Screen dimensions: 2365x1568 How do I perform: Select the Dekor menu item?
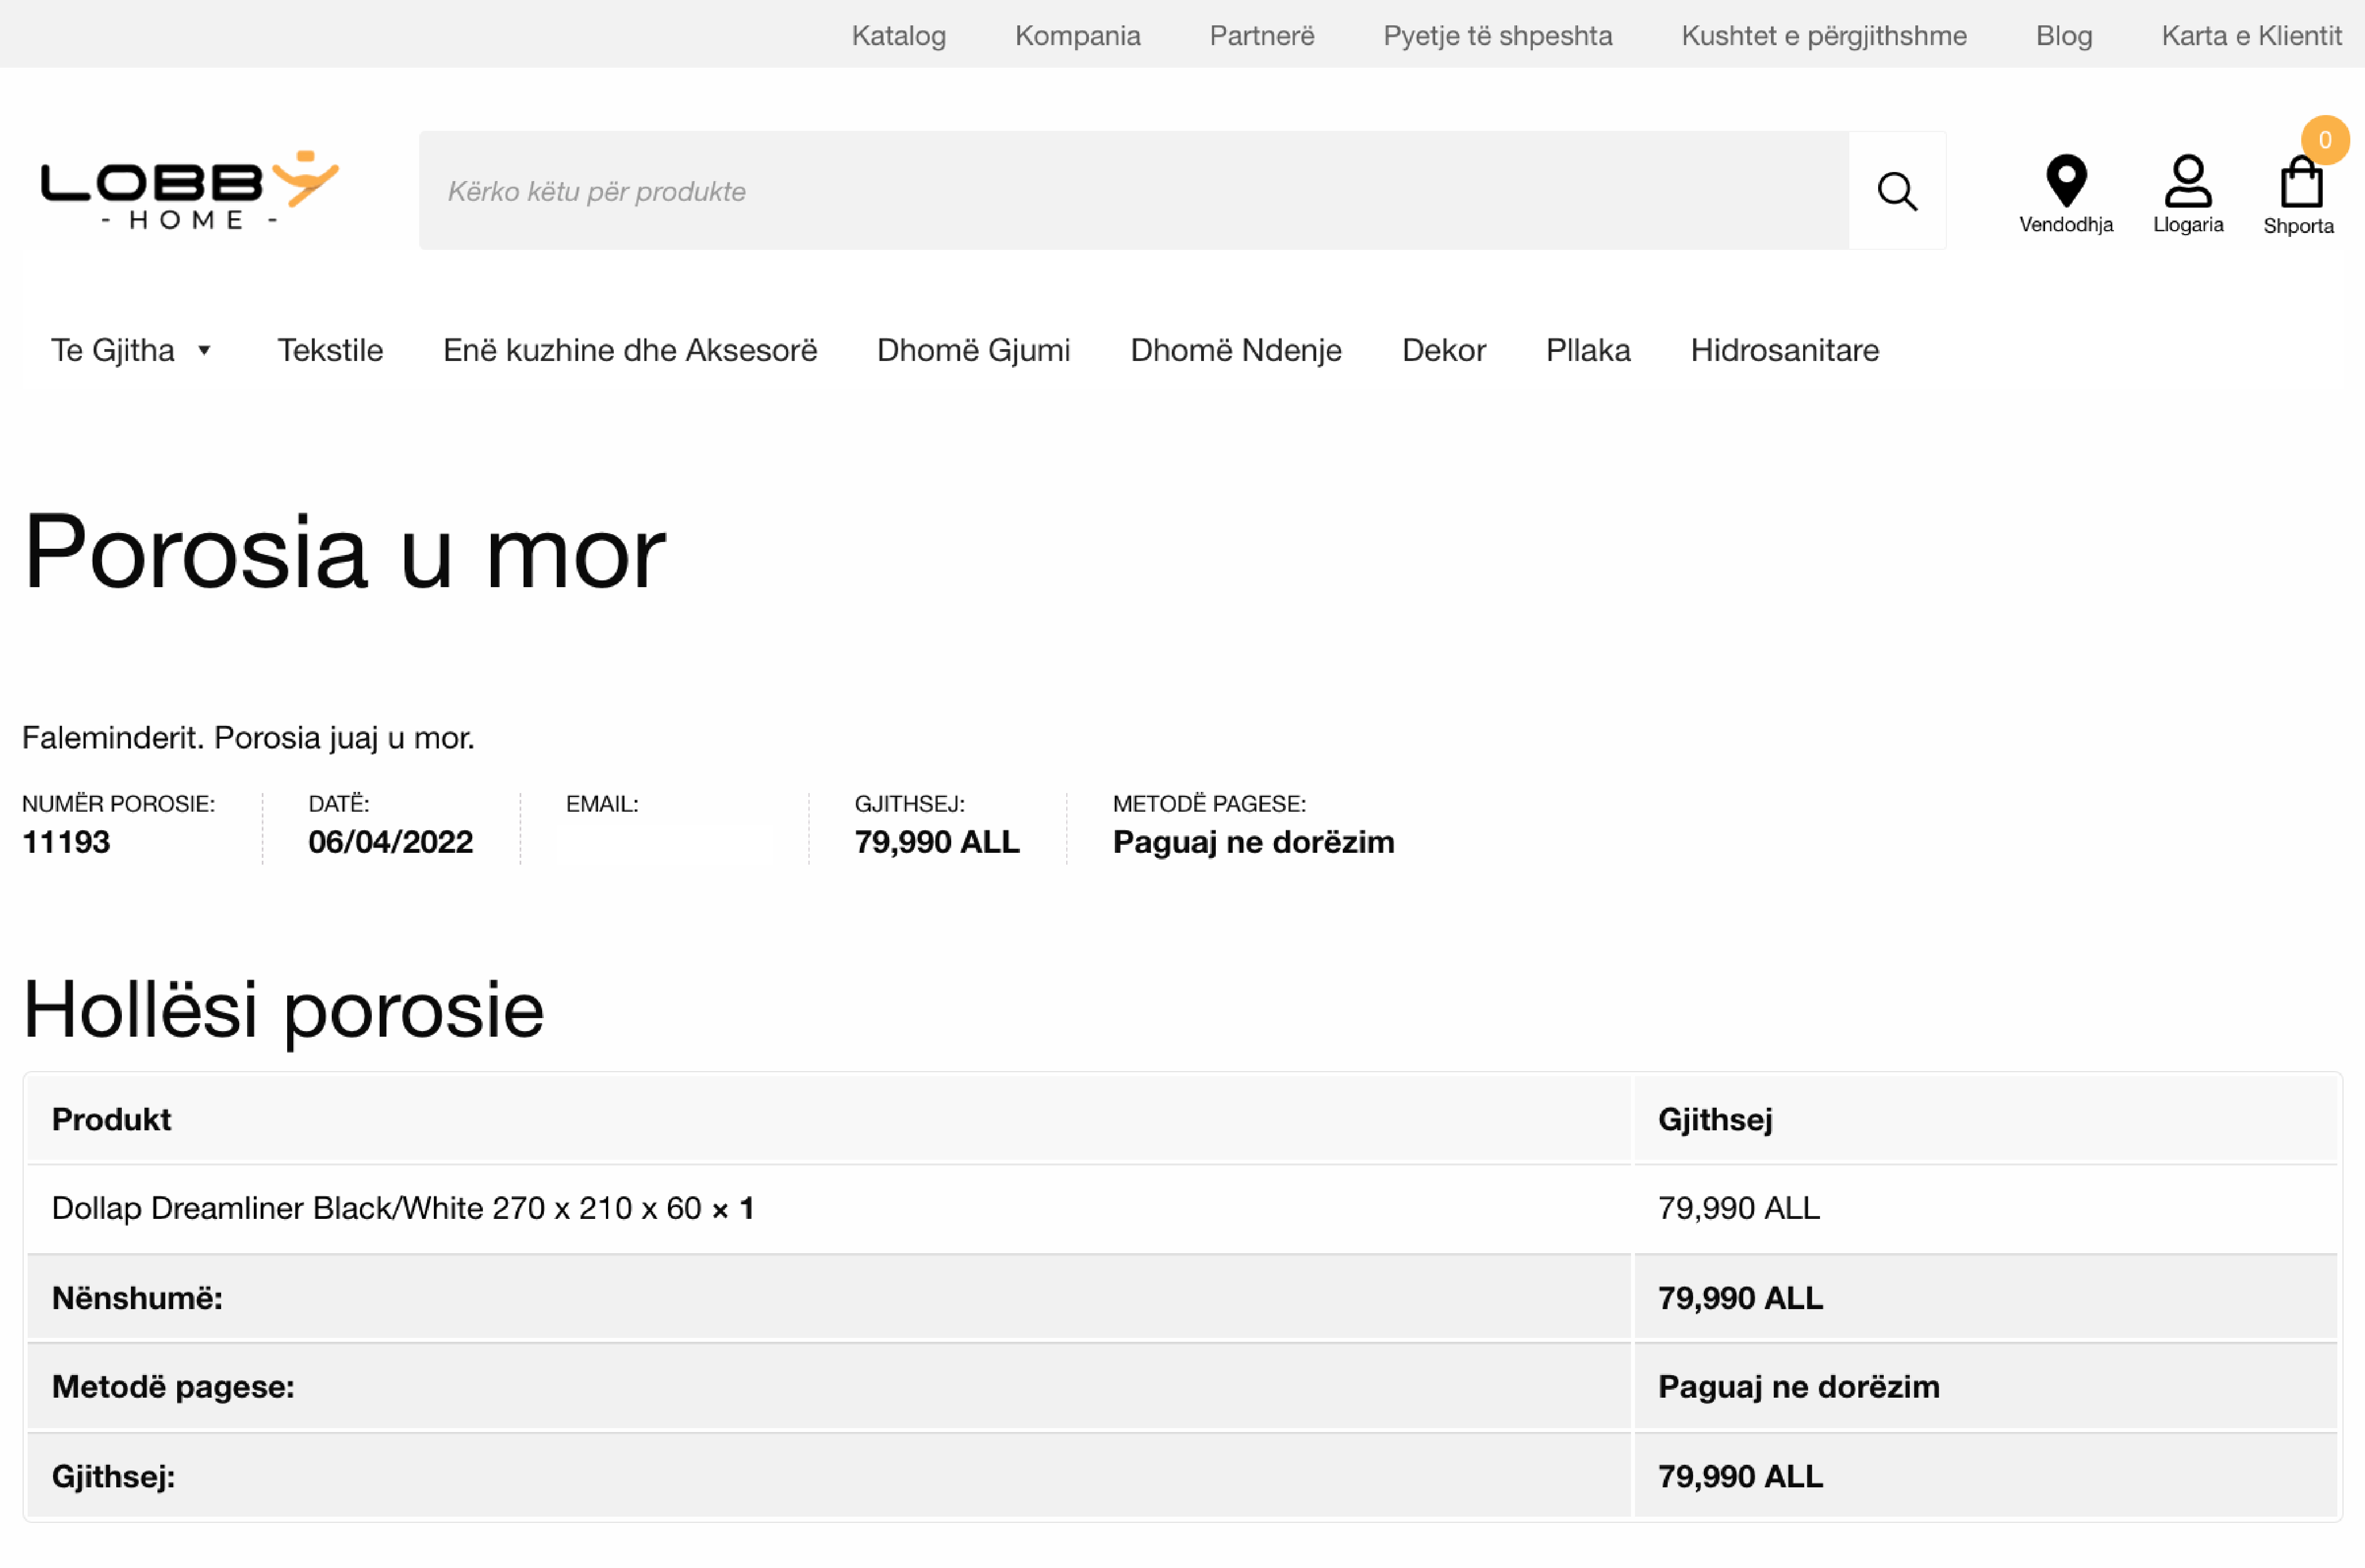[1444, 350]
